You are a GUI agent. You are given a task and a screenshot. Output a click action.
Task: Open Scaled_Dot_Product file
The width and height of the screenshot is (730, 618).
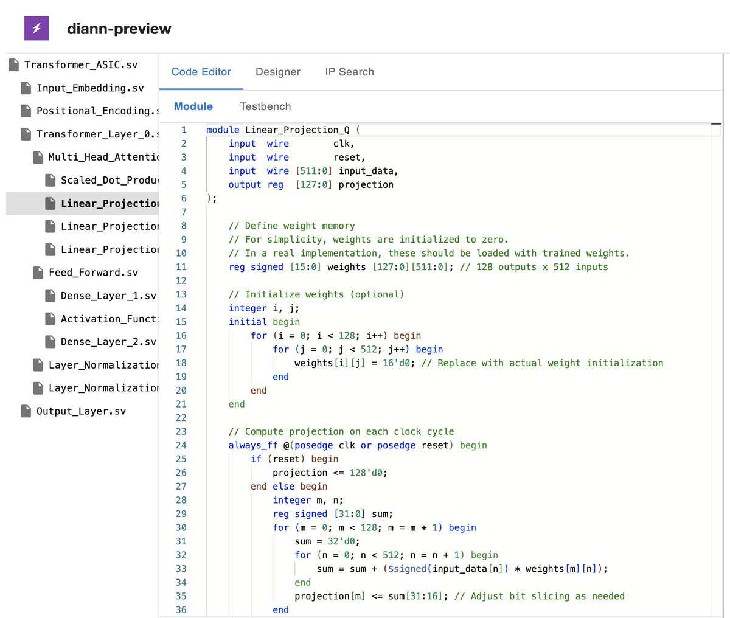pos(109,180)
